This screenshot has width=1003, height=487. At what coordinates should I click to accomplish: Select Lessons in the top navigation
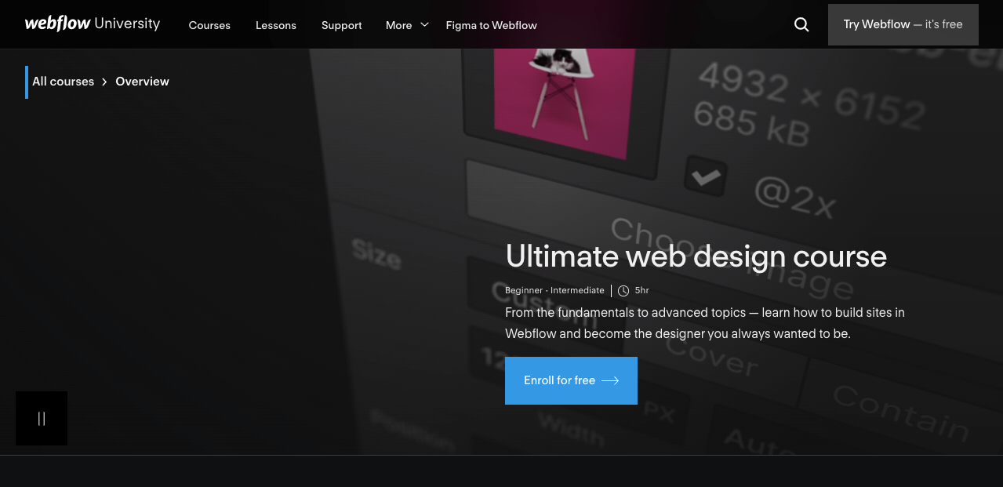[x=276, y=25]
